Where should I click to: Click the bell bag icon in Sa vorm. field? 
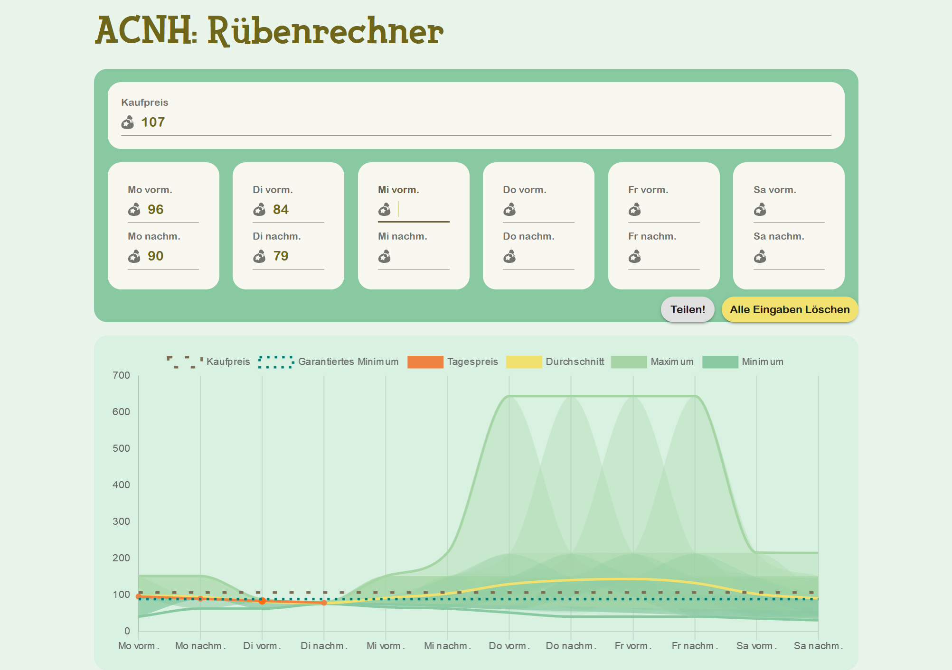(x=760, y=209)
